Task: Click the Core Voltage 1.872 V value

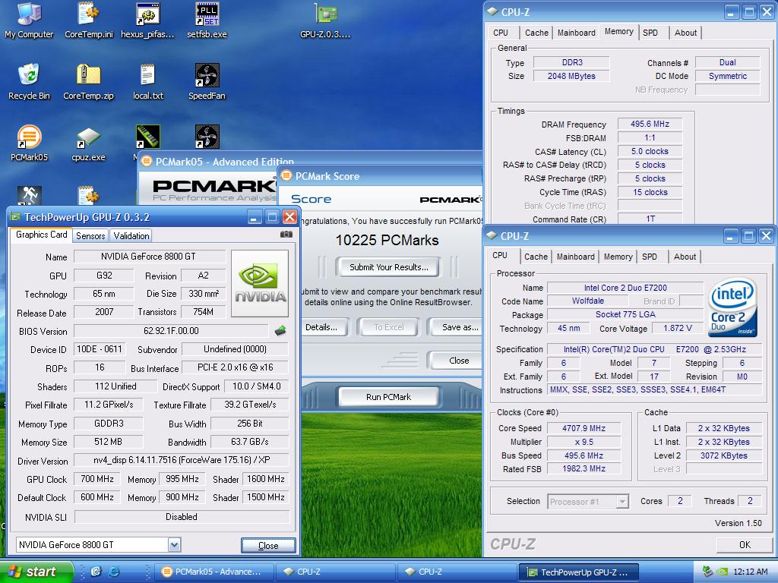Action: coord(678,328)
